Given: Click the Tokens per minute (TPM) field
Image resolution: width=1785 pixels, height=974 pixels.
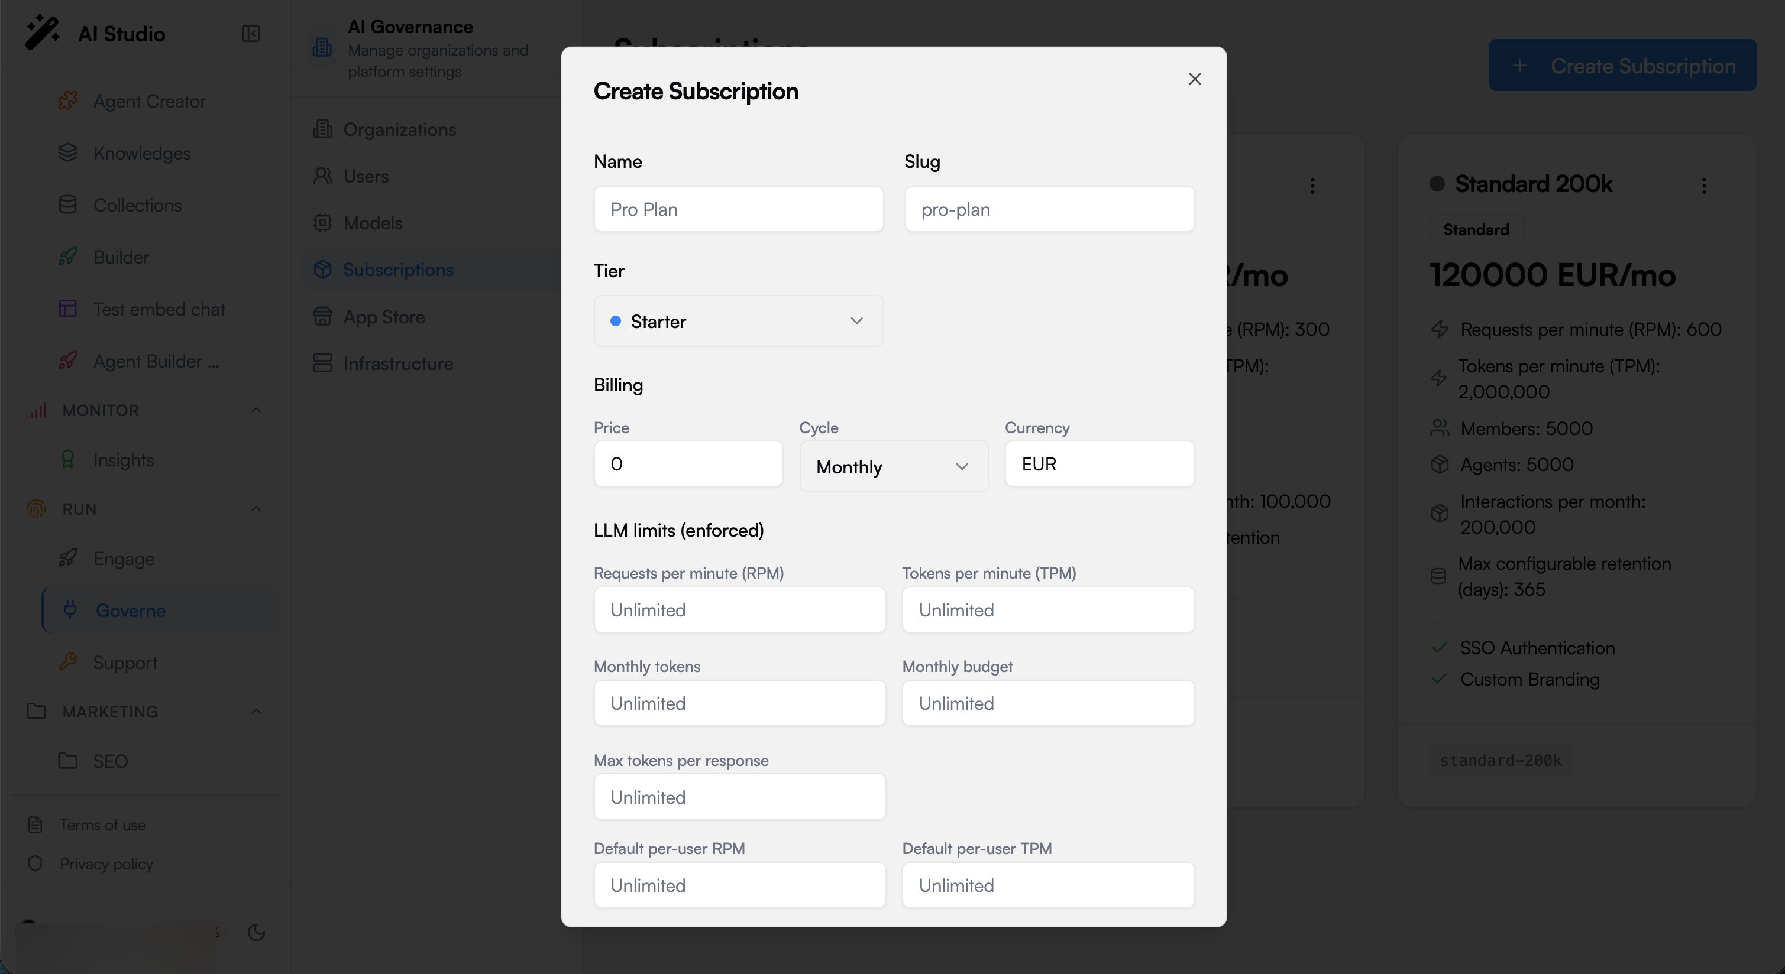Looking at the screenshot, I should pyautogui.click(x=1047, y=610).
